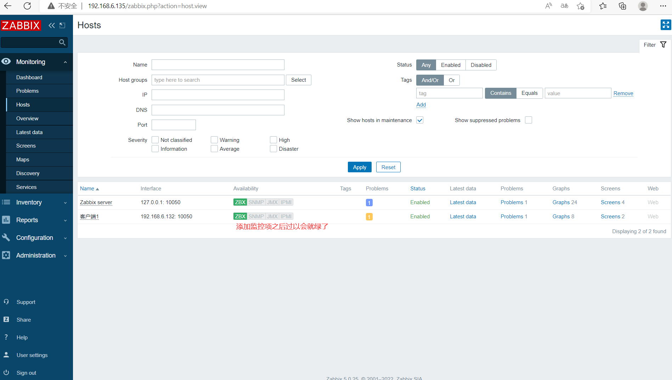Screen dimensions: 672x380
Task: Open browser favorites list icon
Action: [x=603, y=6]
